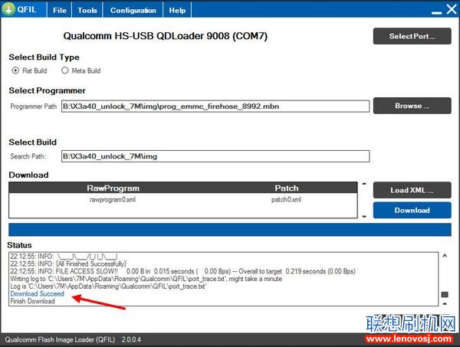Click the All Finished Successfully log line
The width and height of the screenshot is (460, 347).
68,264
